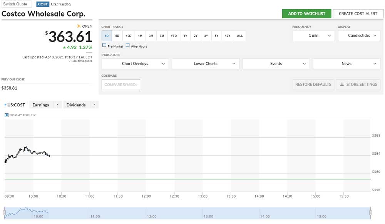The height and width of the screenshot is (224, 385).
Task: Select the 1D chart range
Action: coord(107,36)
